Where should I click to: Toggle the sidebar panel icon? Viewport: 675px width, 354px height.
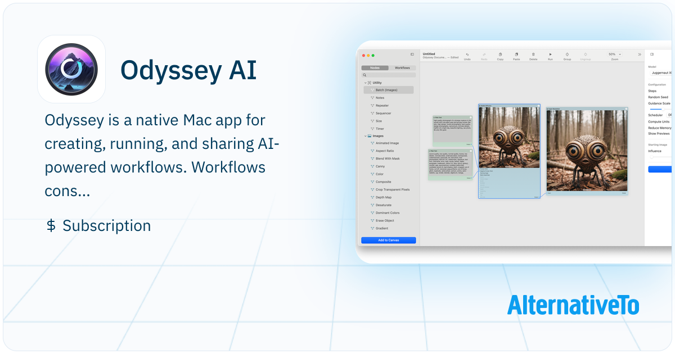pyautogui.click(x=412, y=55)
